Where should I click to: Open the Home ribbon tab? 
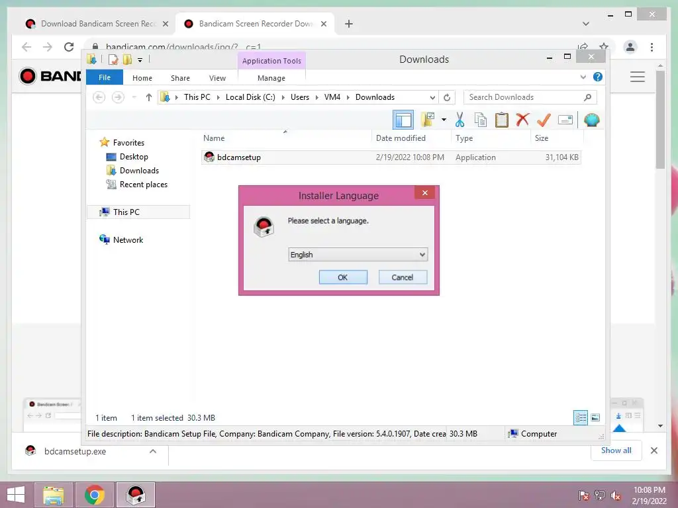142,78
